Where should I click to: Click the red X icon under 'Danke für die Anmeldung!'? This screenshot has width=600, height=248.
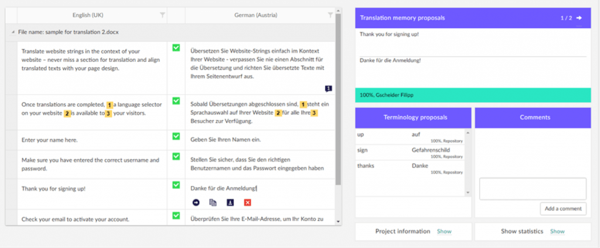click(x=247, y=202)
